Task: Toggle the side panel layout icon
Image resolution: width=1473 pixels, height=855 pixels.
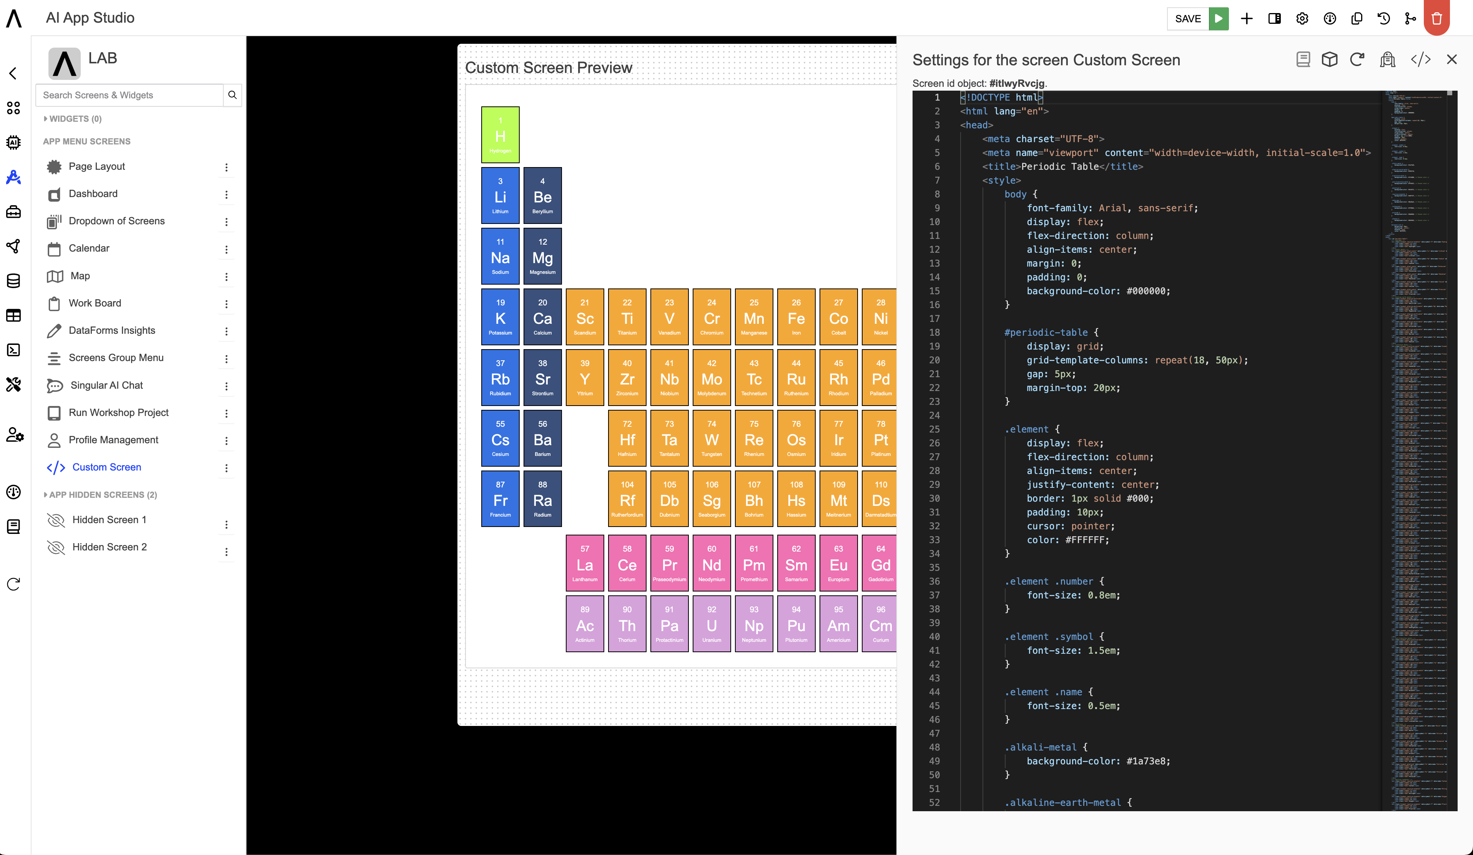Action: [x=1274, y=19]
